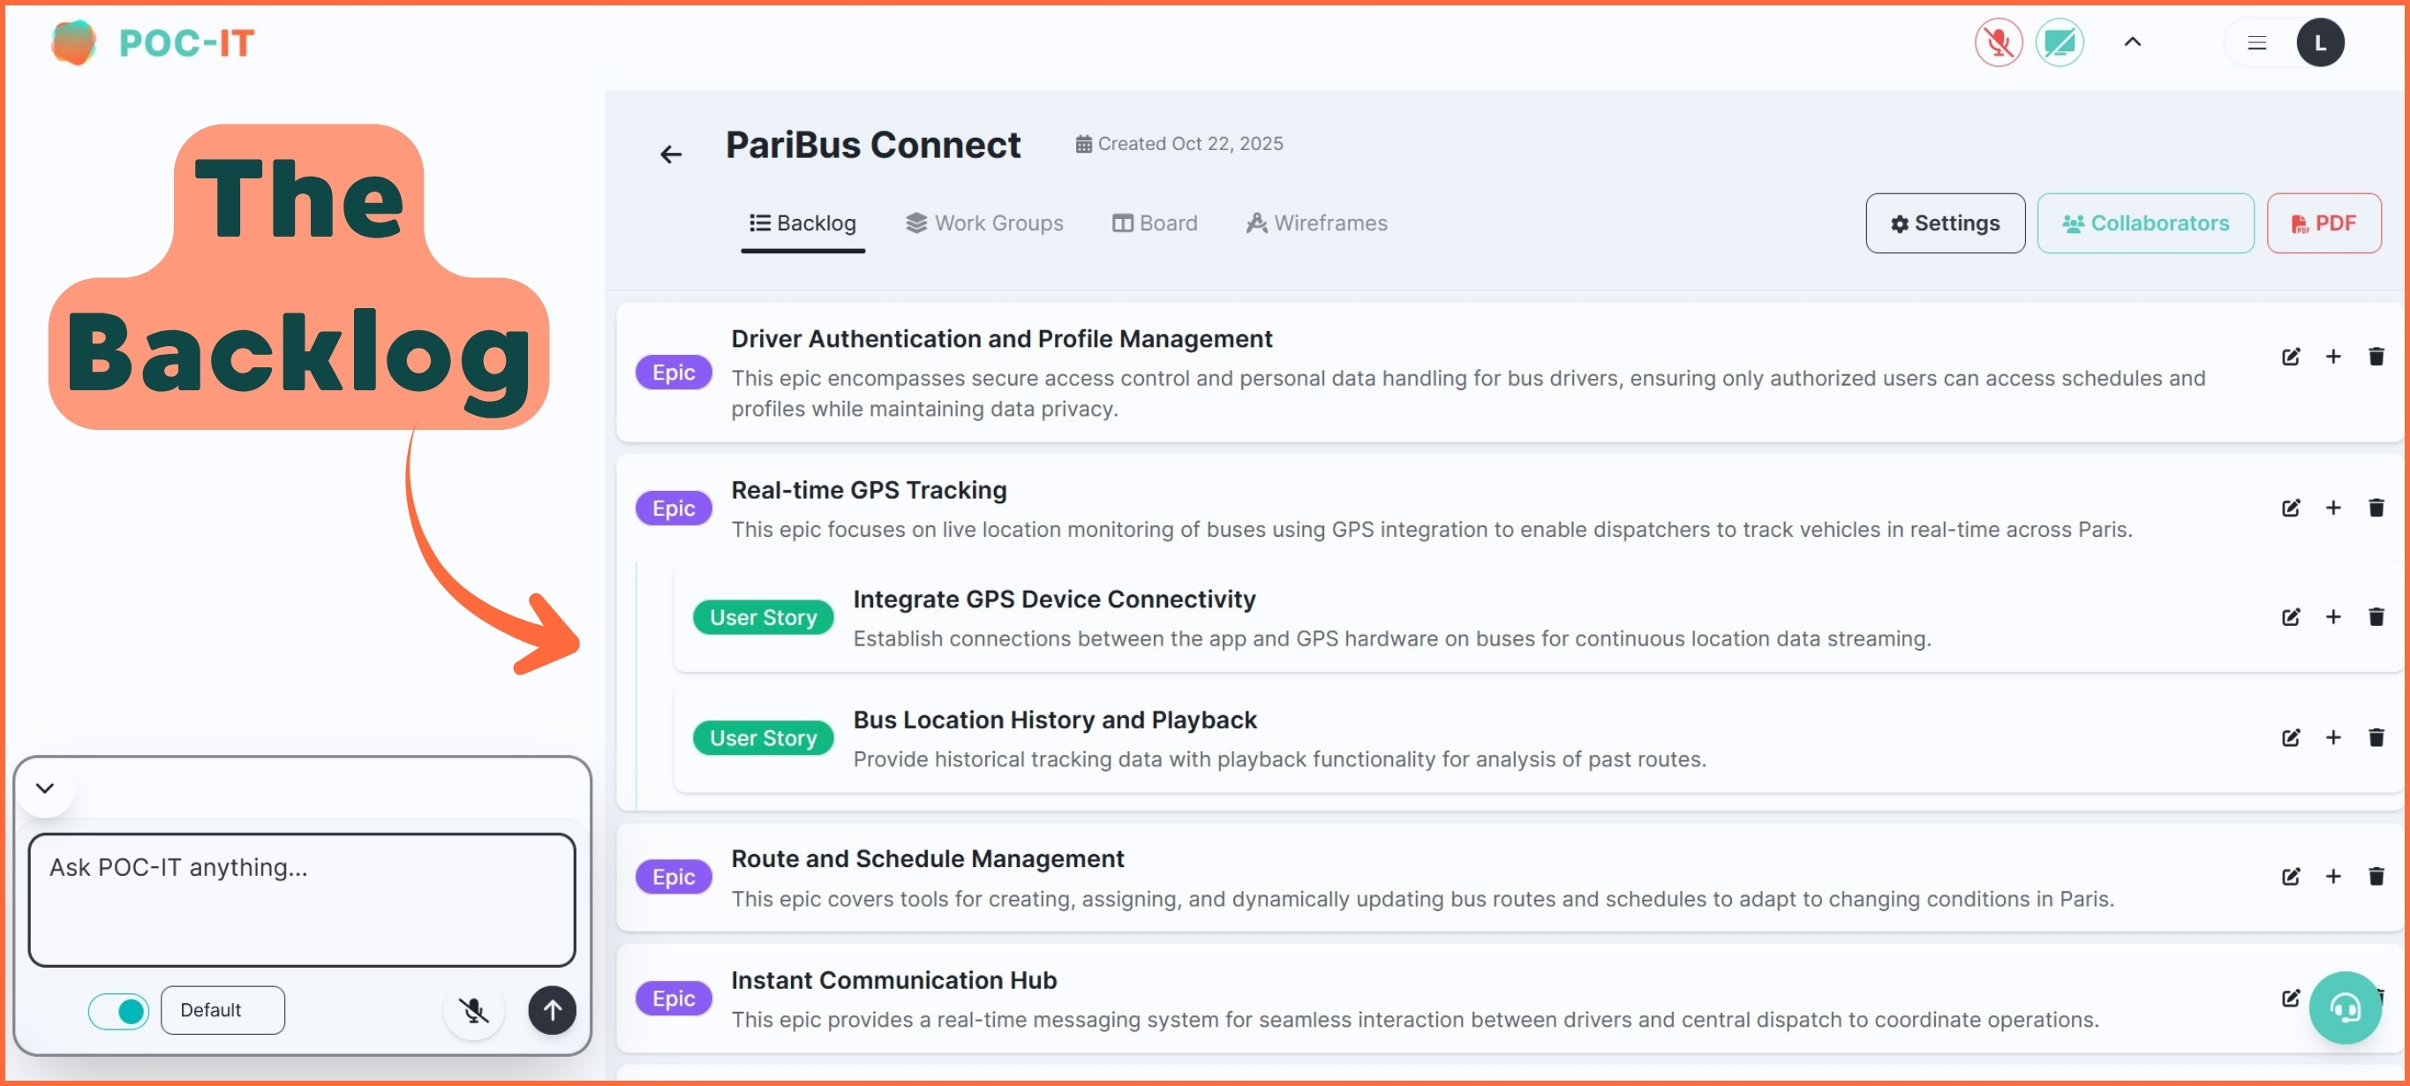Click the back arrow beside PariBus Connect
Viewport: 2410px width, 1086px height.
pos(671,154)
